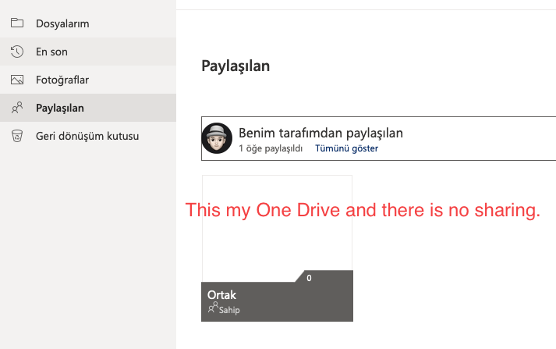Click the shared people icon beside Sahip
The height and width of the screenshot is (349, 556).
(213, 308)
